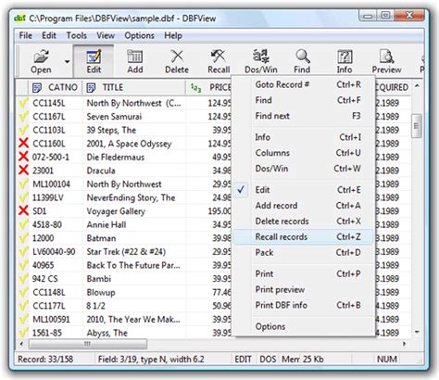Click the TITLE column header
Viewport: 439px width, 380px height.
133,87
